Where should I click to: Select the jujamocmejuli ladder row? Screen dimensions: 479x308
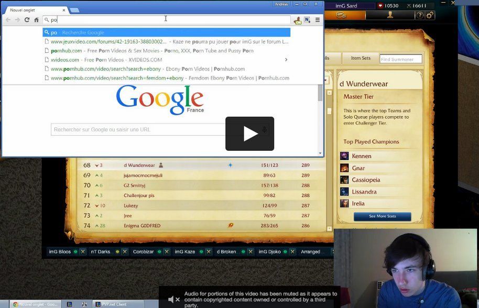(202, 175)
